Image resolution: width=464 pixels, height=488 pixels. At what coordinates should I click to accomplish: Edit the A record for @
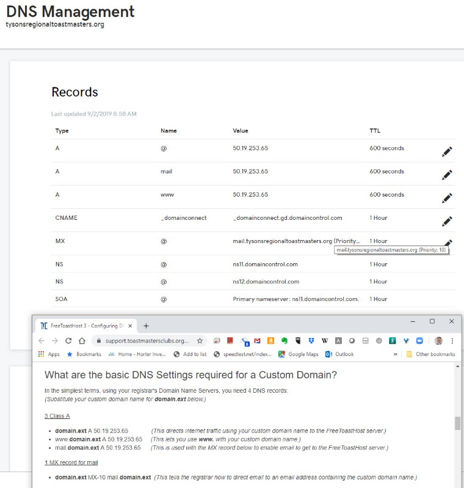(447, 152)
